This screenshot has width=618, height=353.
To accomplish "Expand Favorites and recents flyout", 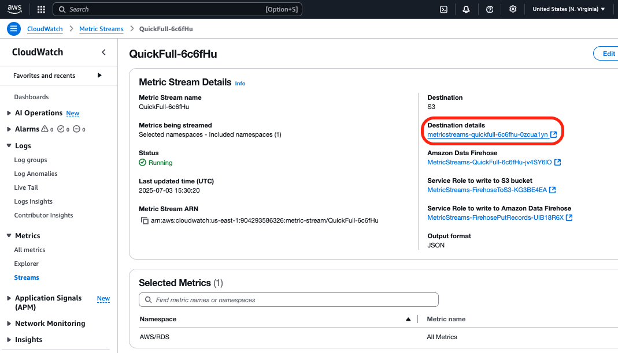I will (99, 76).
